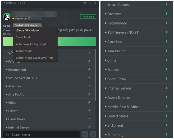Click the collapse-all double chevron icon
Image resolution: width=174 pixels, height=139 pixels.
click(x=84, y=135)
